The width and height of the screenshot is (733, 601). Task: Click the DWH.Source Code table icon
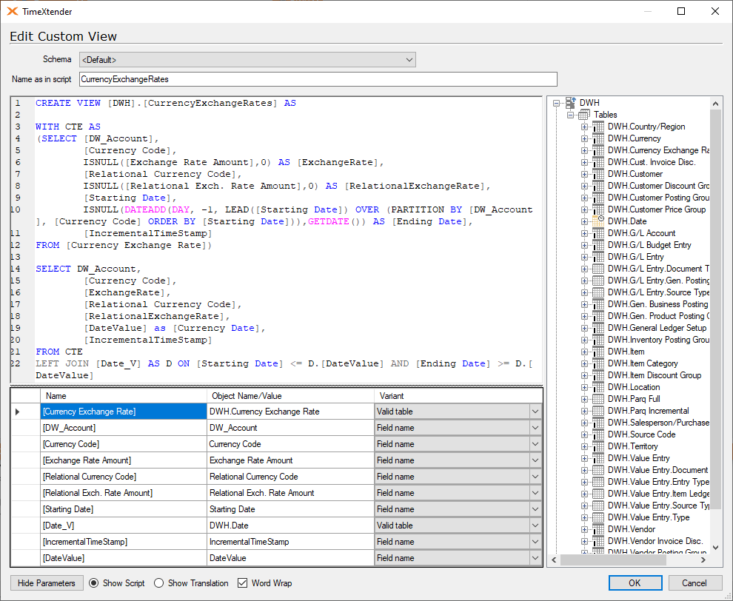pyautogui.click(x=598, y=434)
